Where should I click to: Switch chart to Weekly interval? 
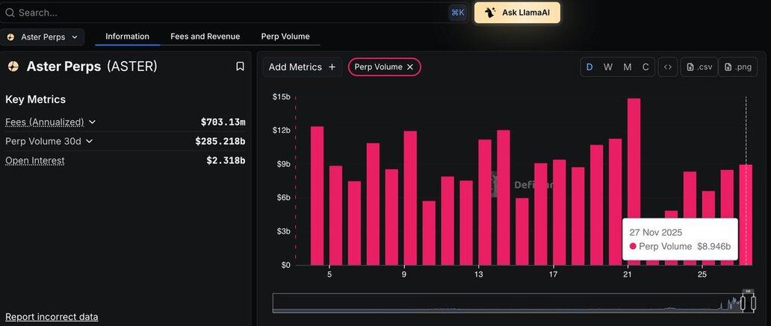608,67
